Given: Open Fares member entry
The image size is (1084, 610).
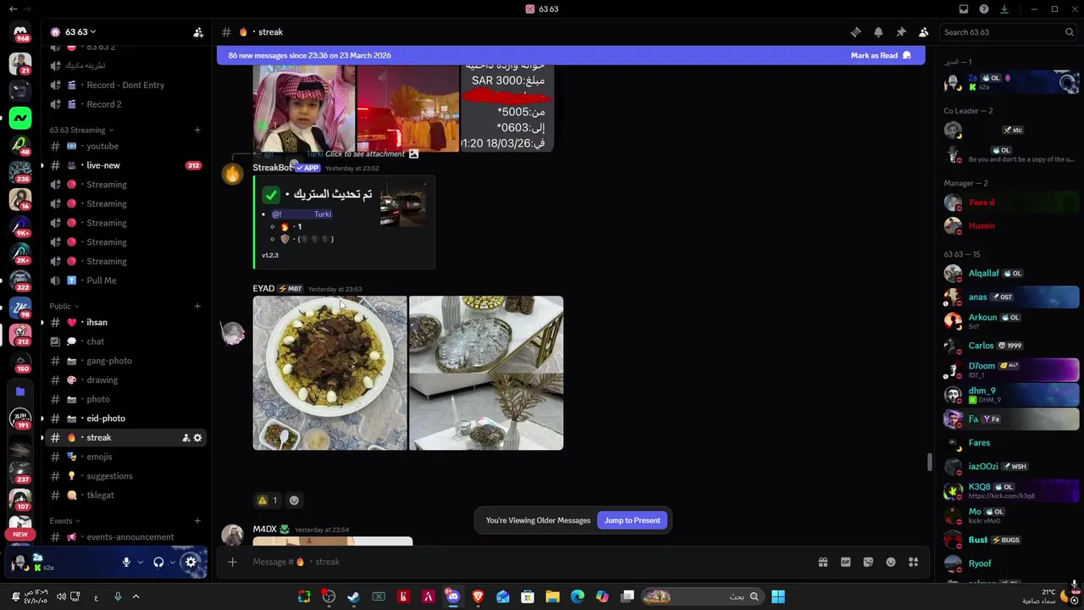Looking at the screenshot, I should tap(1011, 442).
